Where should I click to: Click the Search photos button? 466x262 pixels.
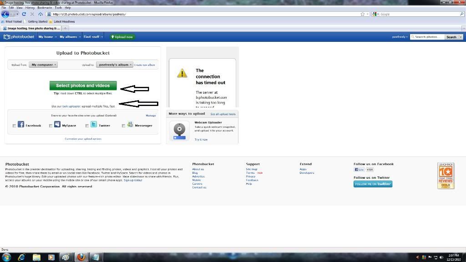(x=451, y=37)
